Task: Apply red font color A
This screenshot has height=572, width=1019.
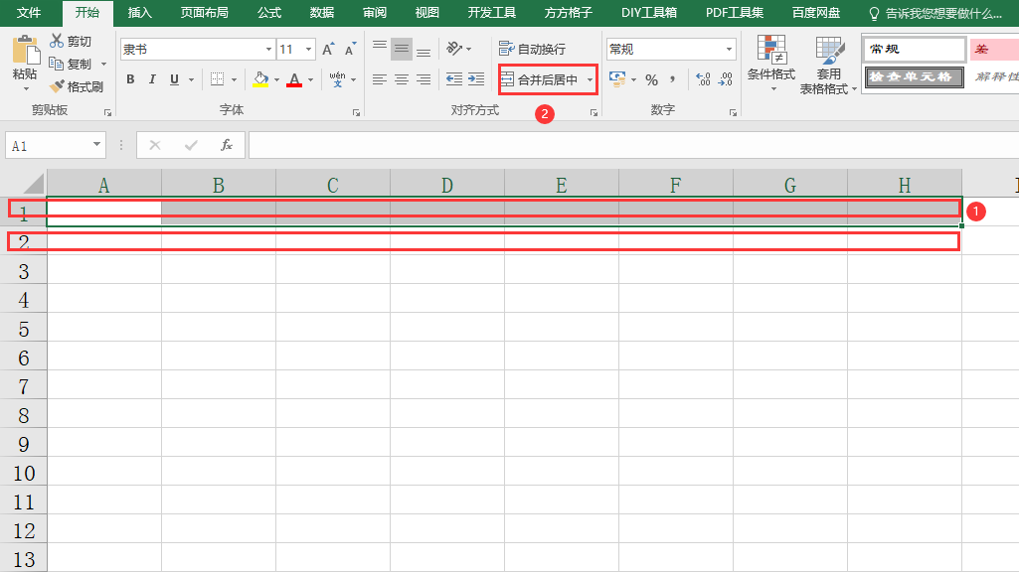Action: point(294,79)
